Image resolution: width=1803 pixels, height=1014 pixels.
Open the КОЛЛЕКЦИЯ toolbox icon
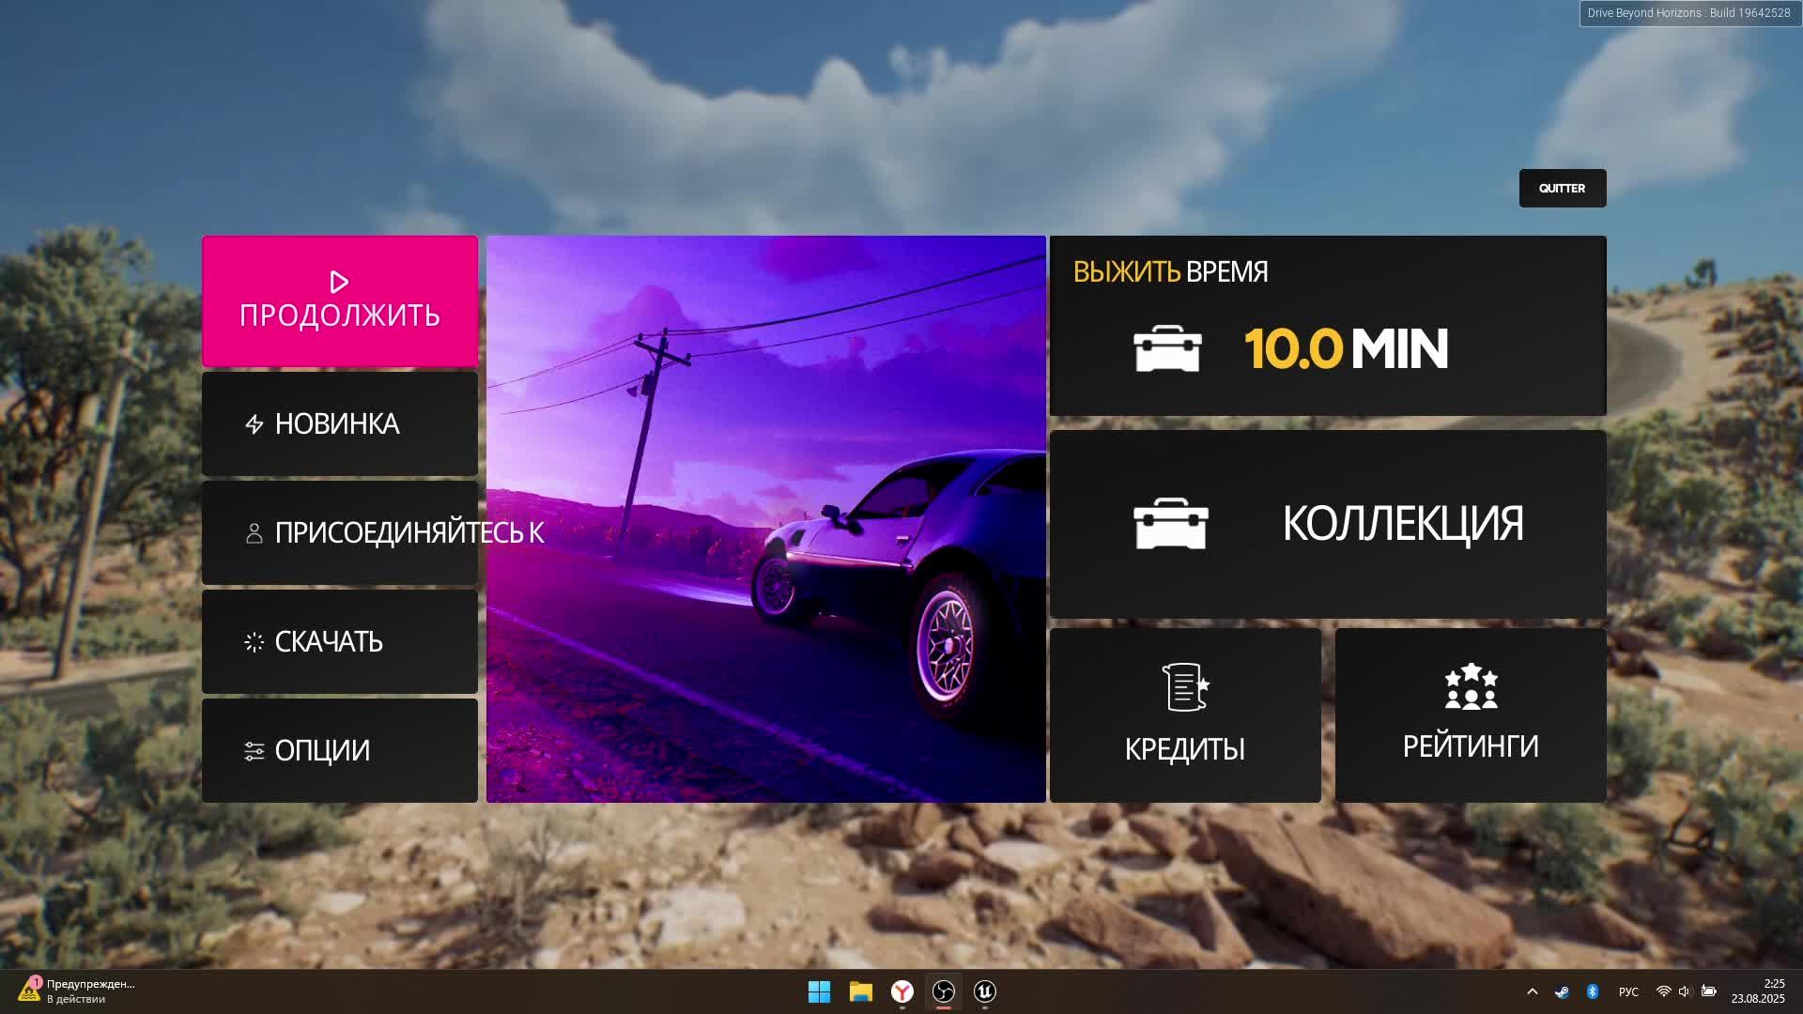coord(1170,523)
